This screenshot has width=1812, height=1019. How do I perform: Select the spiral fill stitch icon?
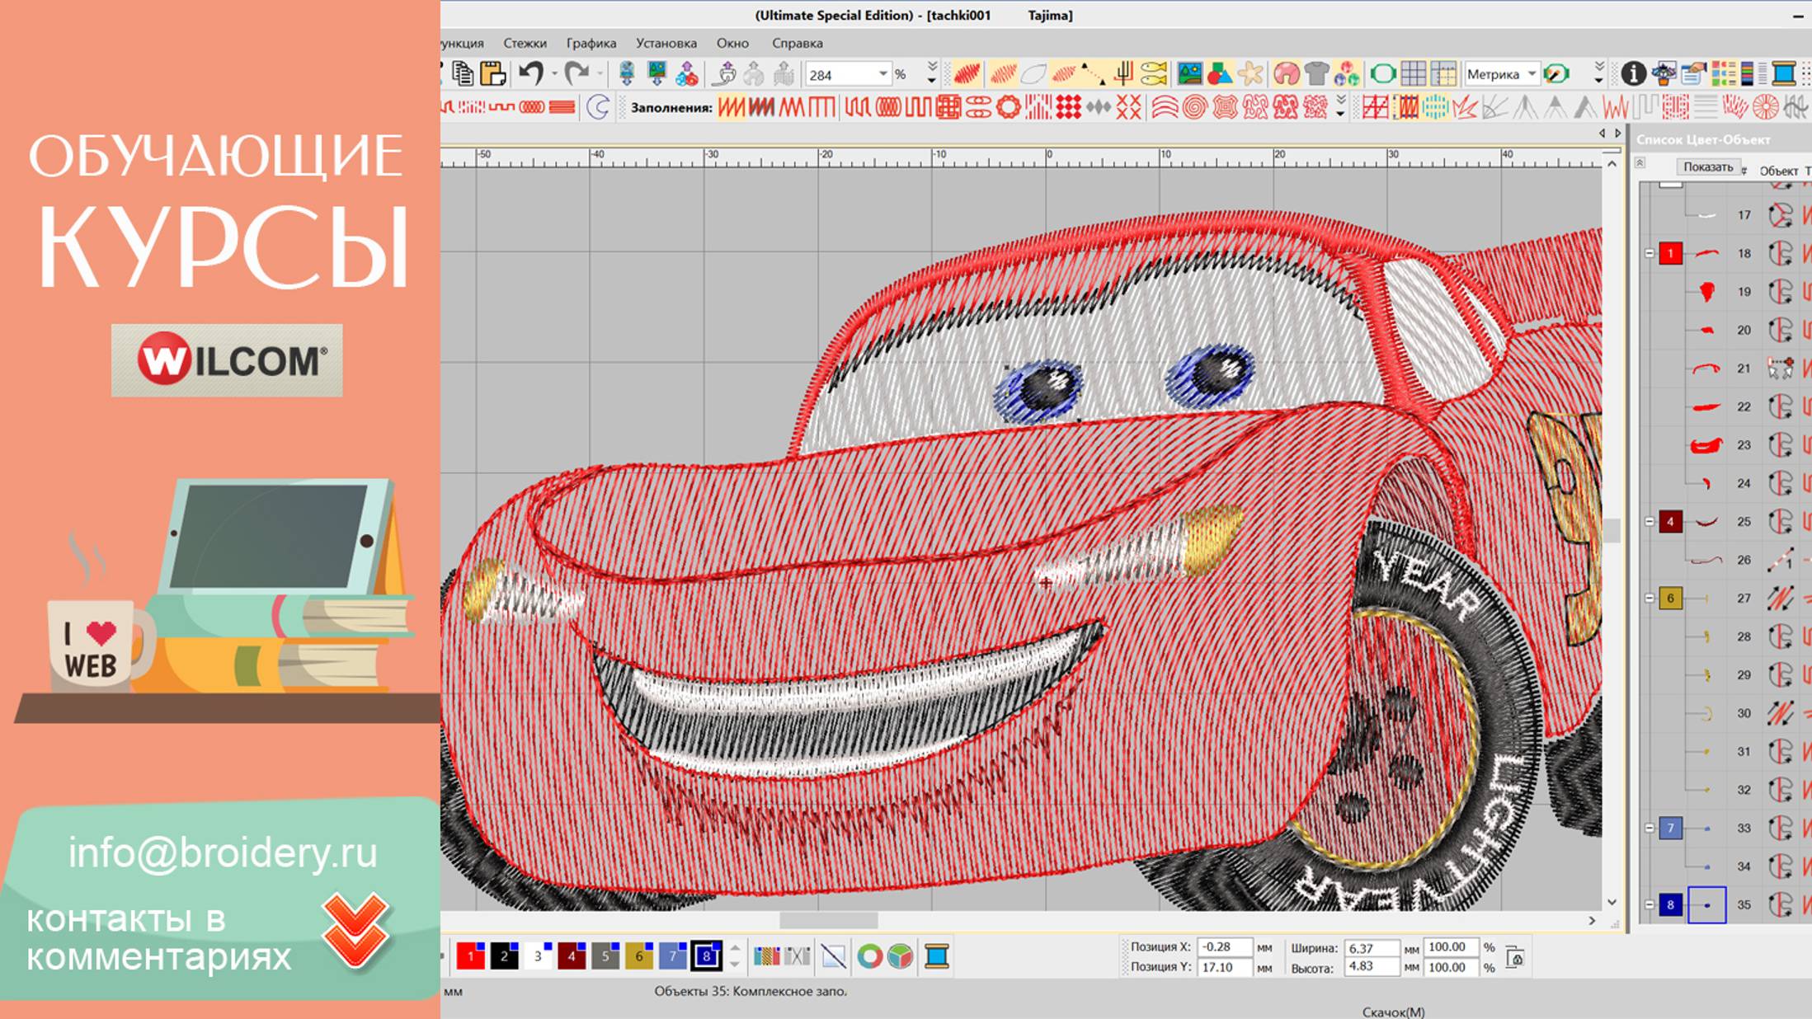point(1193,107)
